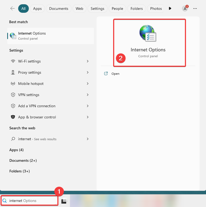This screenshot has height=207, width=206.
Task: Select the All filter tab
Action: [x=23, y=9]
